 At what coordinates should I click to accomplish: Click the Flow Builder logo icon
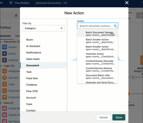pyautogui.click(x=11, y=3)
